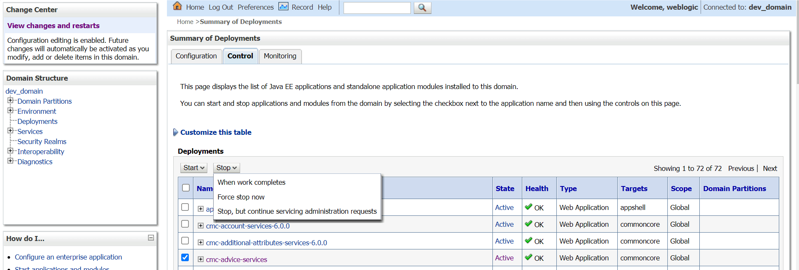Image resolution: width=799 pixels, height=270 pixels.
Task: Click the Home link in top bar
Action: (x=195, y=7)
